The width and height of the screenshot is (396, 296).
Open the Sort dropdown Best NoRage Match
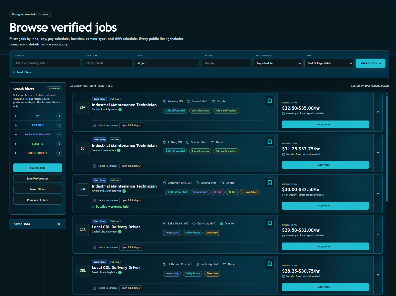(x=329, y=63)
